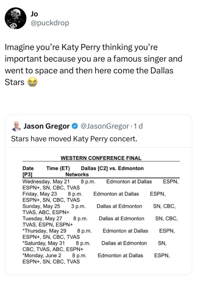
Task: Open the 1 d timestamp of quoted tweet
Action: [x=138, y=126]
